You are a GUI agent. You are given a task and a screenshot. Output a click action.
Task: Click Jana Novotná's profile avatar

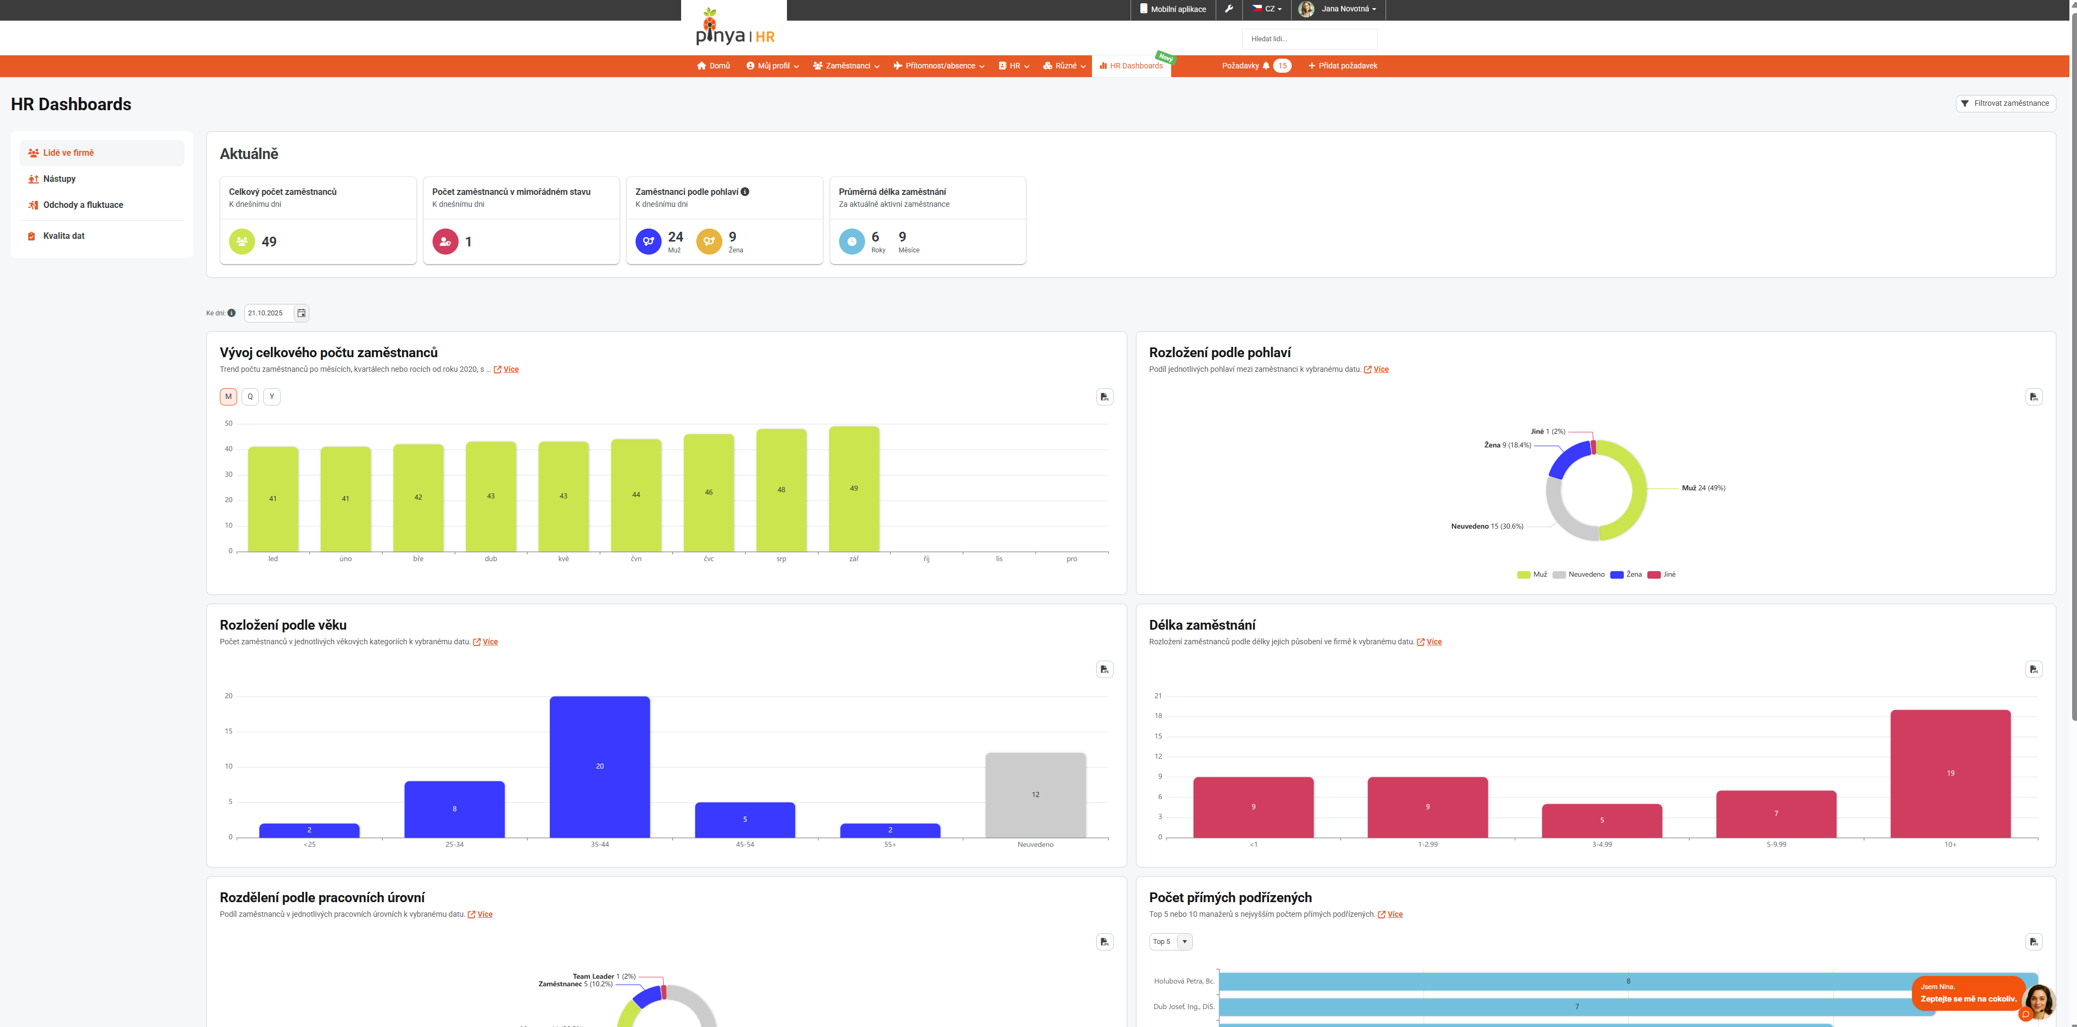coord(1306,9)
